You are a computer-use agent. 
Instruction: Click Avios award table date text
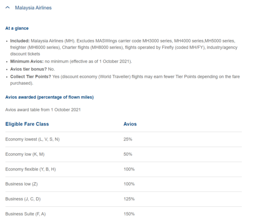[x=43, y=110]
